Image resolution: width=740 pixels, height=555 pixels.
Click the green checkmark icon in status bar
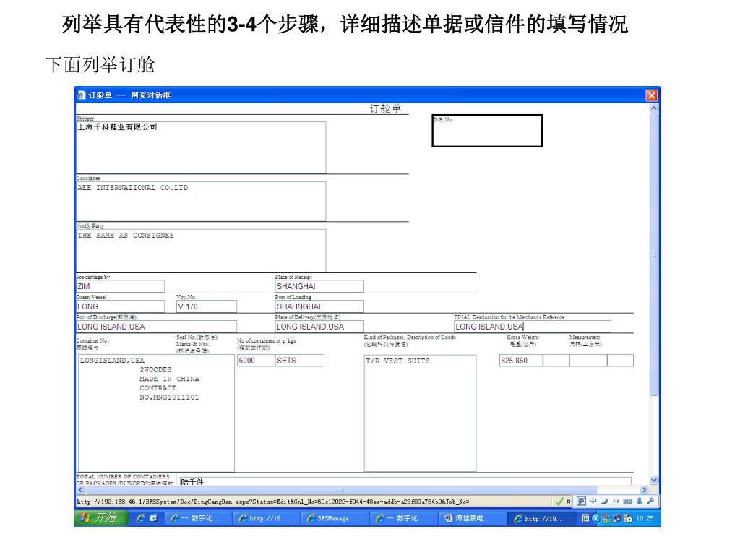click(x=559, y=502)
